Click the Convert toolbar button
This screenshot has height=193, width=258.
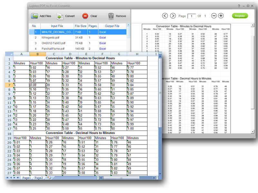(x=66, y=16)
